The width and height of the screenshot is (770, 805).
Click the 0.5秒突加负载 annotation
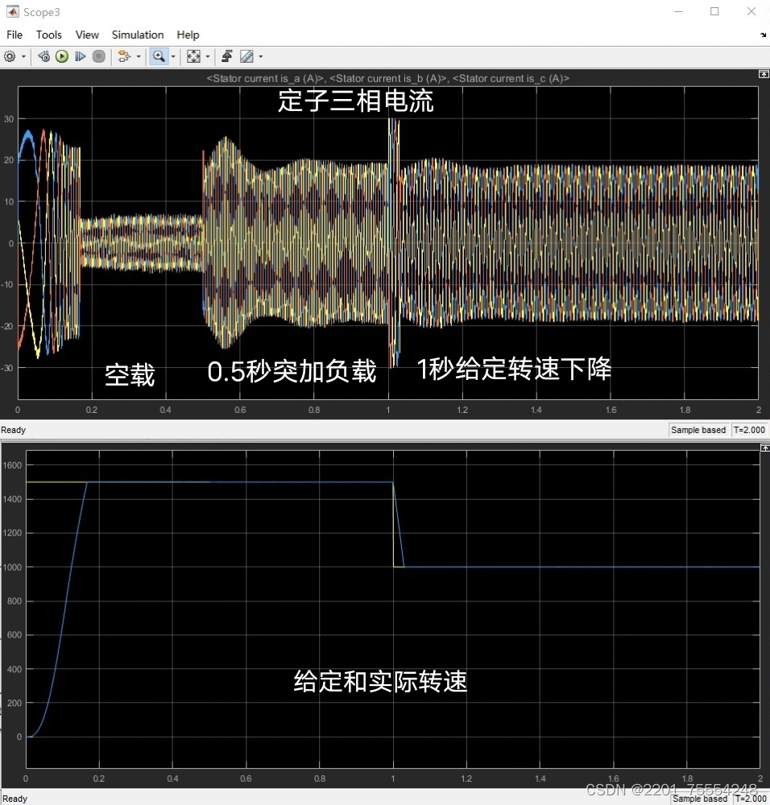292,371
